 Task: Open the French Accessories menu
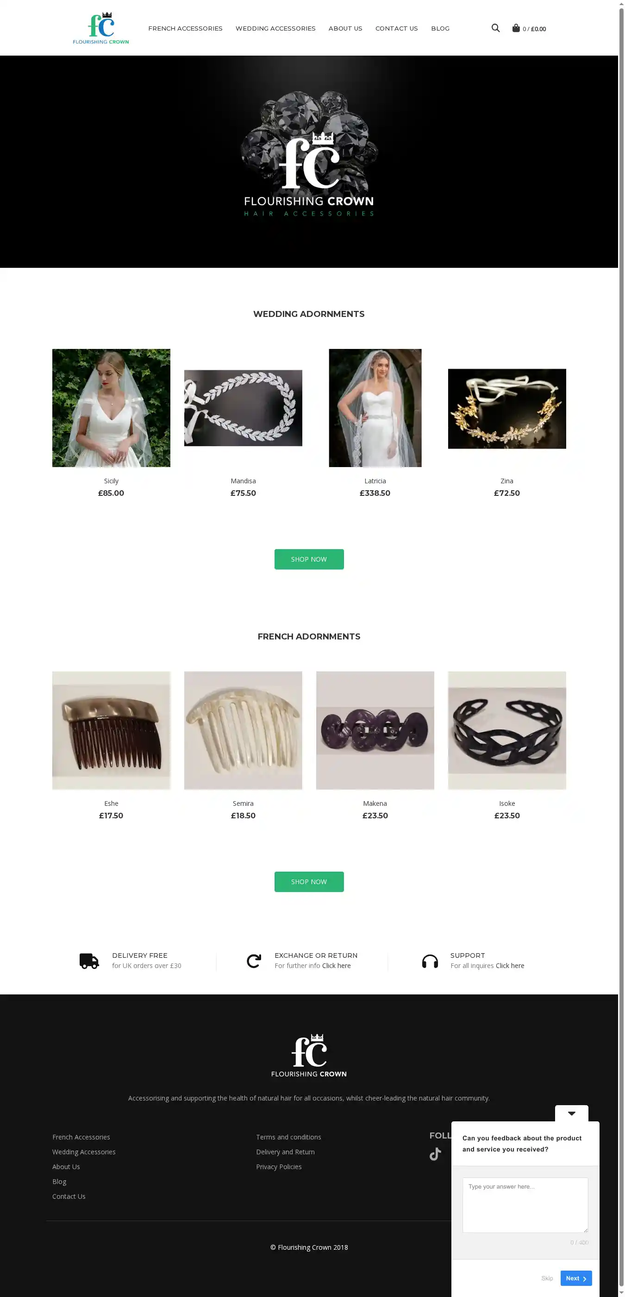[x=185, y=28]
